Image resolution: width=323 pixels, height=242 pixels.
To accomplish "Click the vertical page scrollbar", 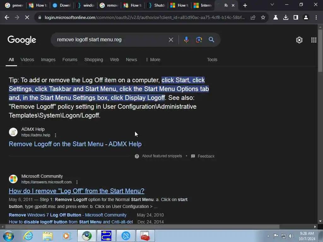I will click(x=320, y=51).
